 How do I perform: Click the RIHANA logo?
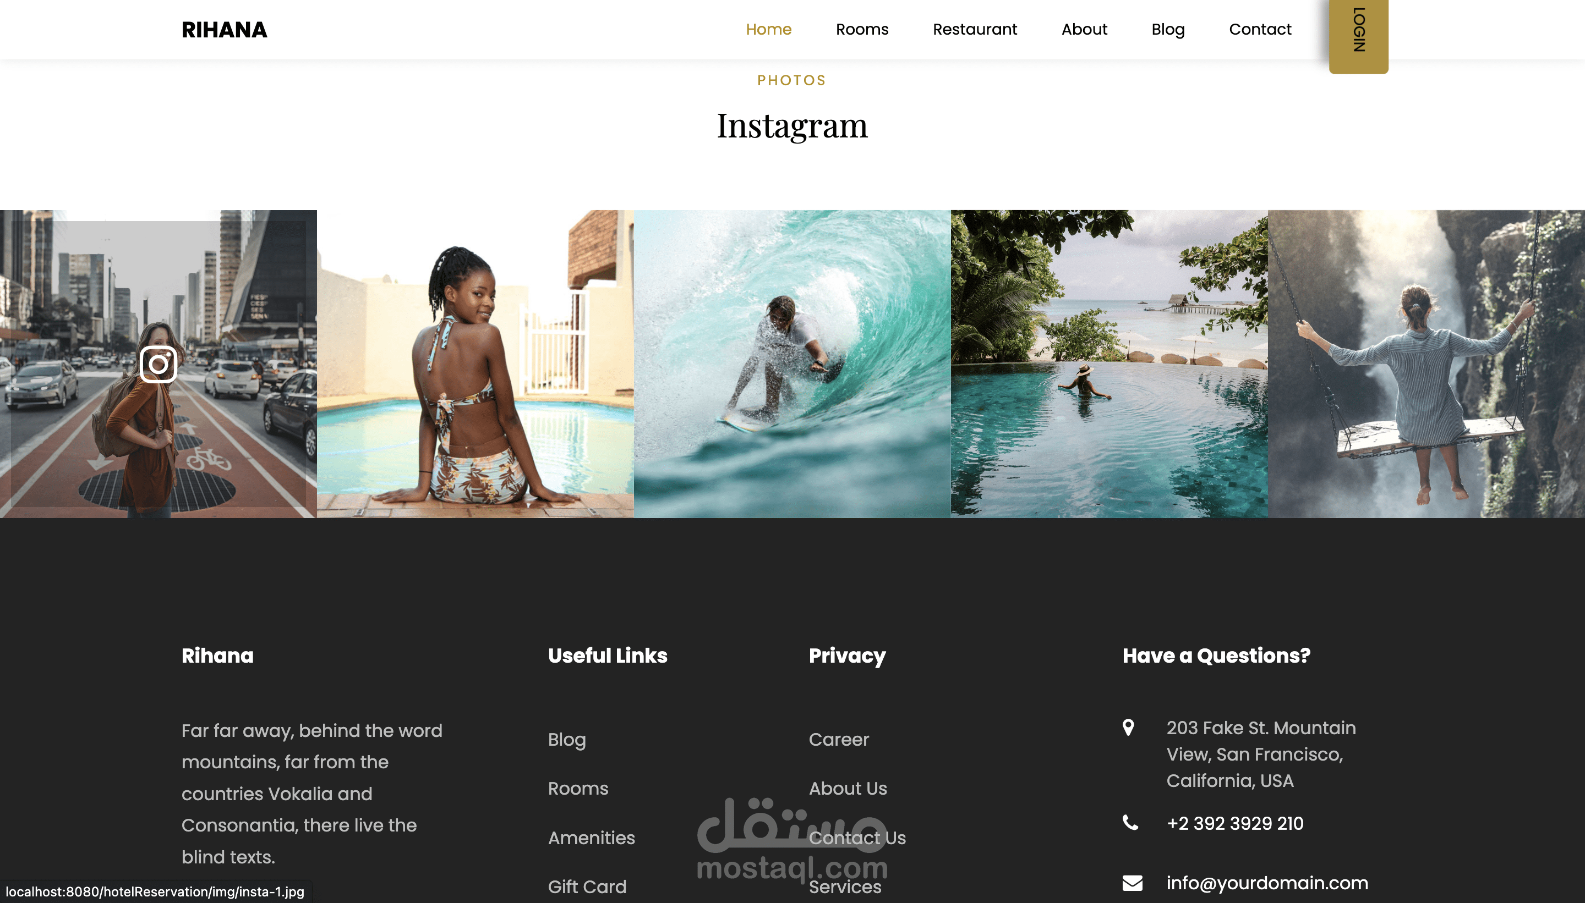224,29
